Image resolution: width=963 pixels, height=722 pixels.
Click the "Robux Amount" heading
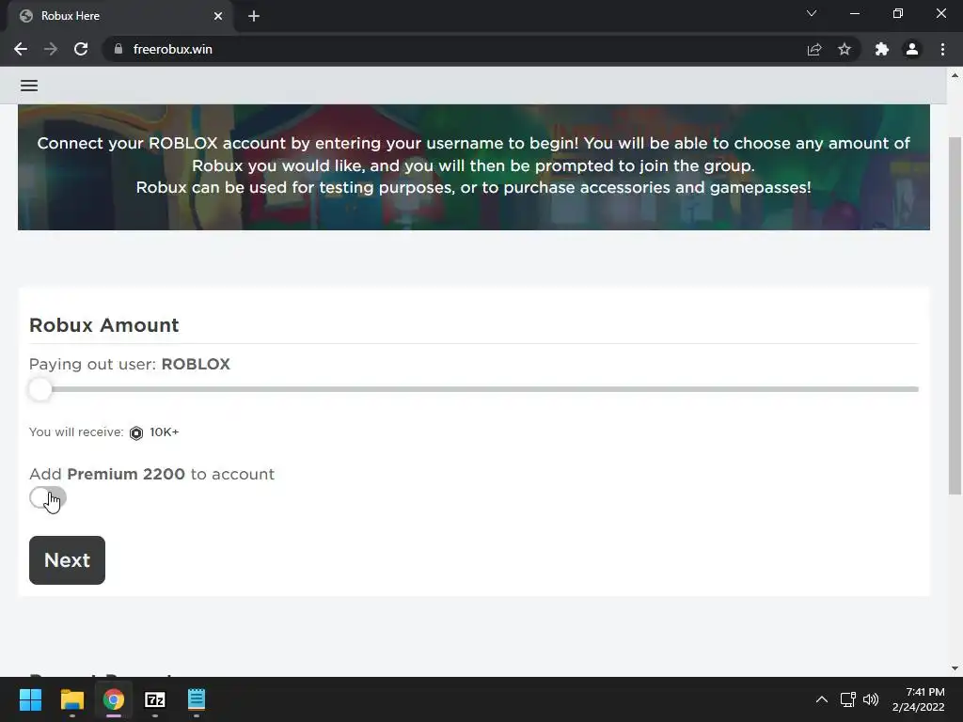click(x=103, y=324)
